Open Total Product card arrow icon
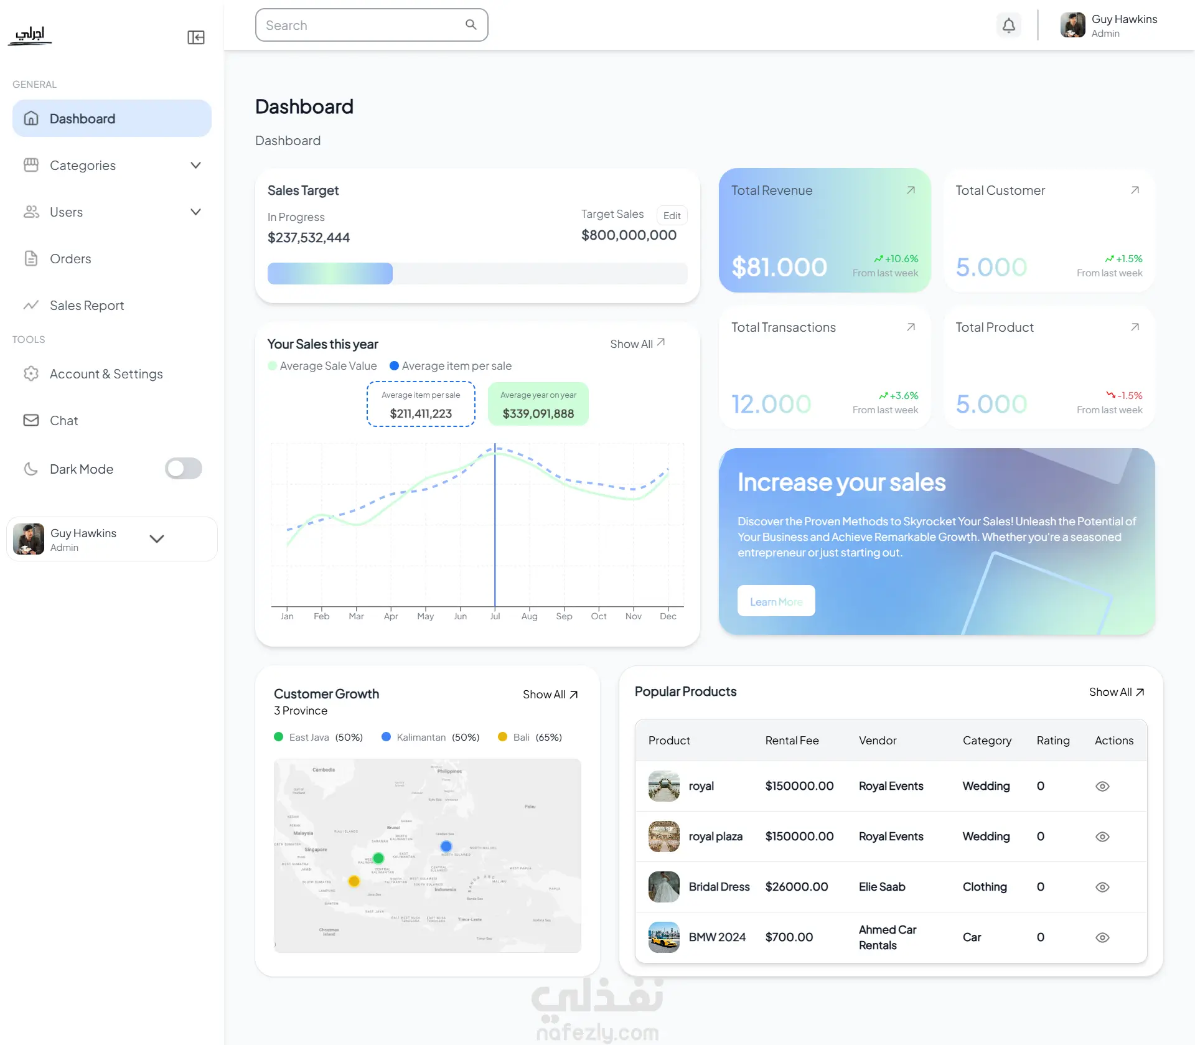This screenshot has height=1045, width=1195. click(x=1135, y=327)
